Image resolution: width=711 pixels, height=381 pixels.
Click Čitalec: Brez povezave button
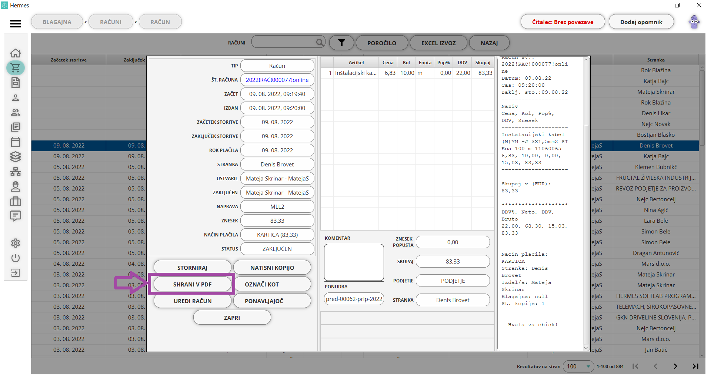pyautogui.click(x=563, y=22)
